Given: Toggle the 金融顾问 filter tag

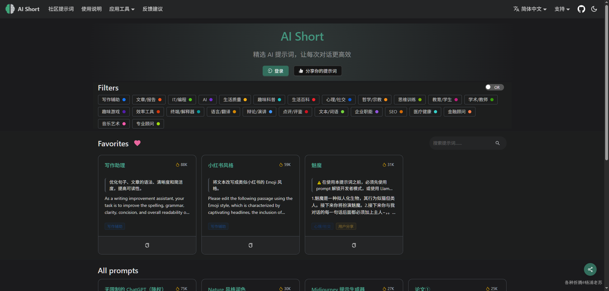Looking at the screenshot, I should coord(460,112).
